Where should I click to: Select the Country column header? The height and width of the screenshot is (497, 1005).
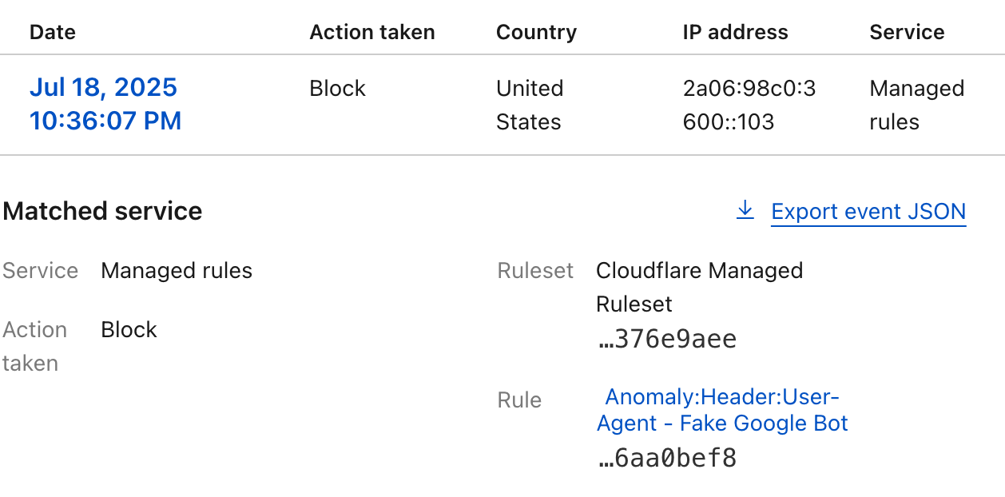click(536, 32)
